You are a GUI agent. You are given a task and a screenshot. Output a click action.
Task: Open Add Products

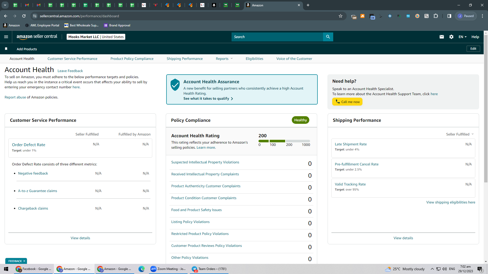[x=27, y=49]
